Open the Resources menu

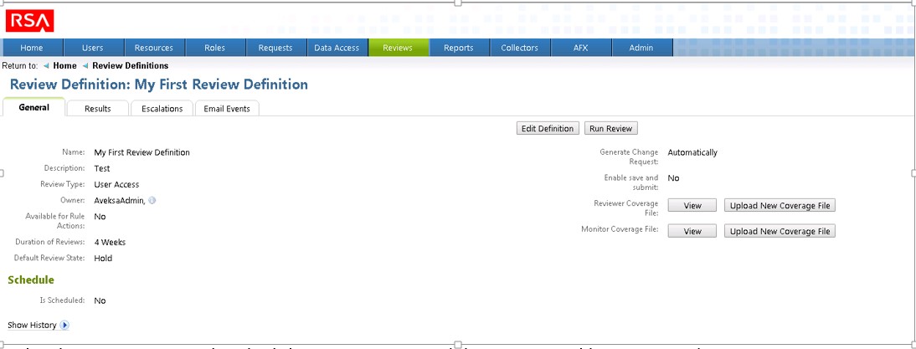154,48
